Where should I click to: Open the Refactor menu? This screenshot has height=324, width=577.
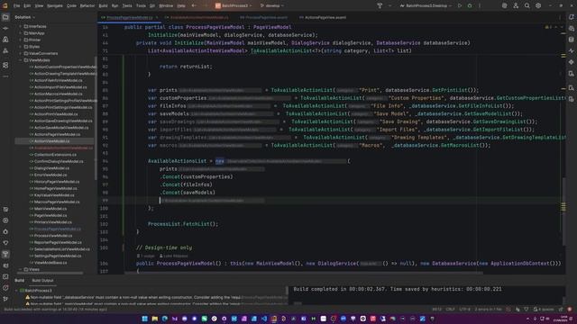(x=87, y=6)
